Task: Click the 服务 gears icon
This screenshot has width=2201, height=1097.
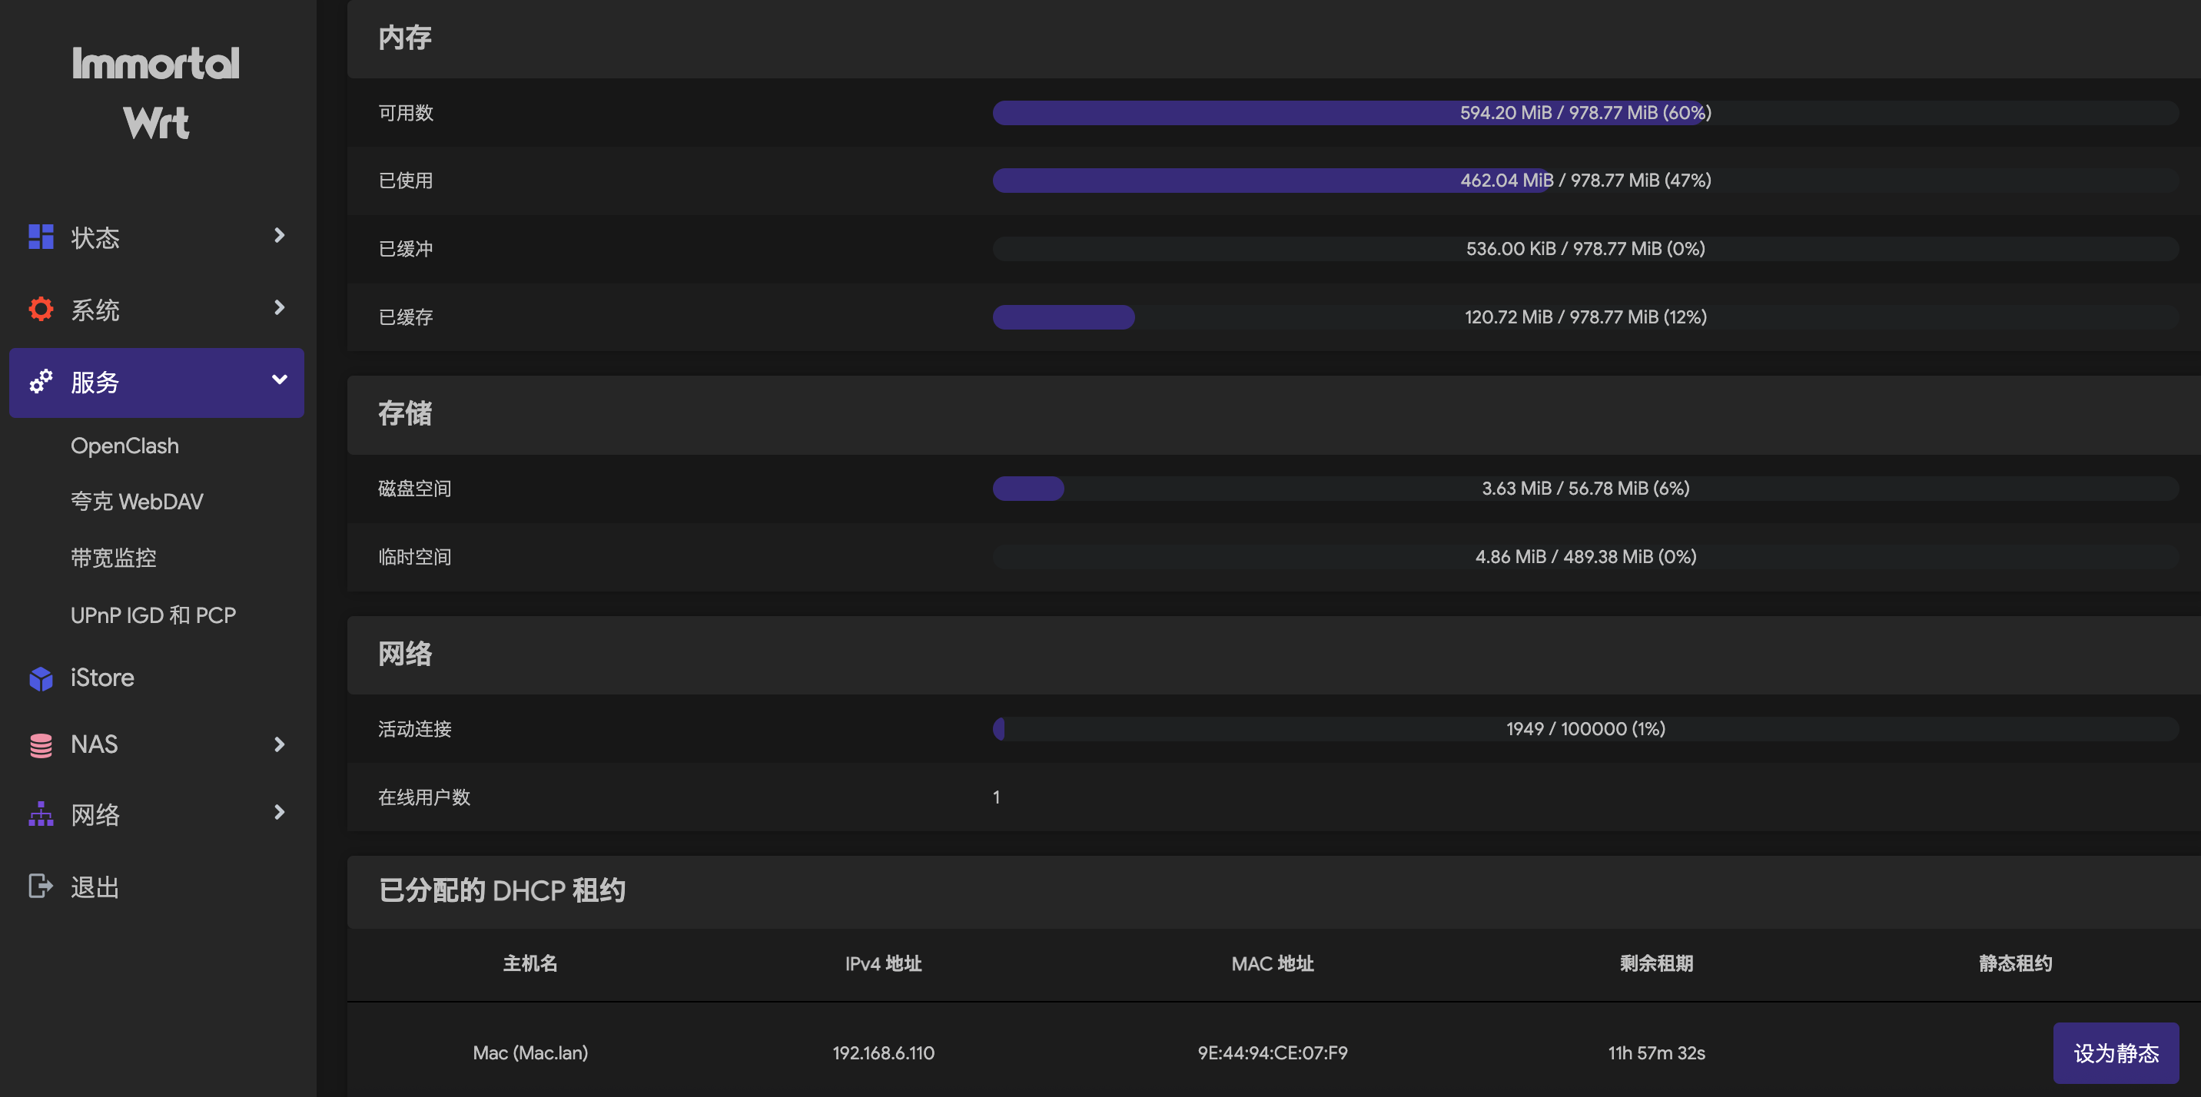Action: (40, 381)
